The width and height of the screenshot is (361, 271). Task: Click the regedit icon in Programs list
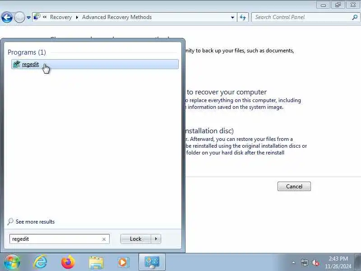(16, 64)
